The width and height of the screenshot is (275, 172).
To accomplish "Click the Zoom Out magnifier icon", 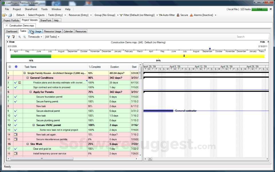I will (24, 37).
